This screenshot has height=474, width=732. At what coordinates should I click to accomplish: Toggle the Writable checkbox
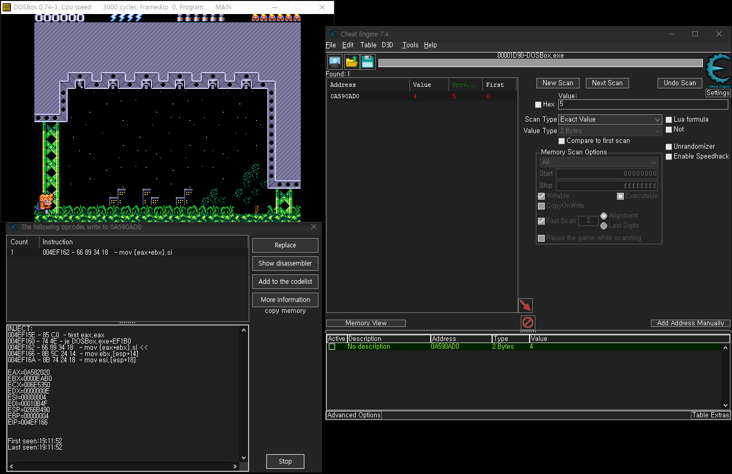(x=541, y=196)
